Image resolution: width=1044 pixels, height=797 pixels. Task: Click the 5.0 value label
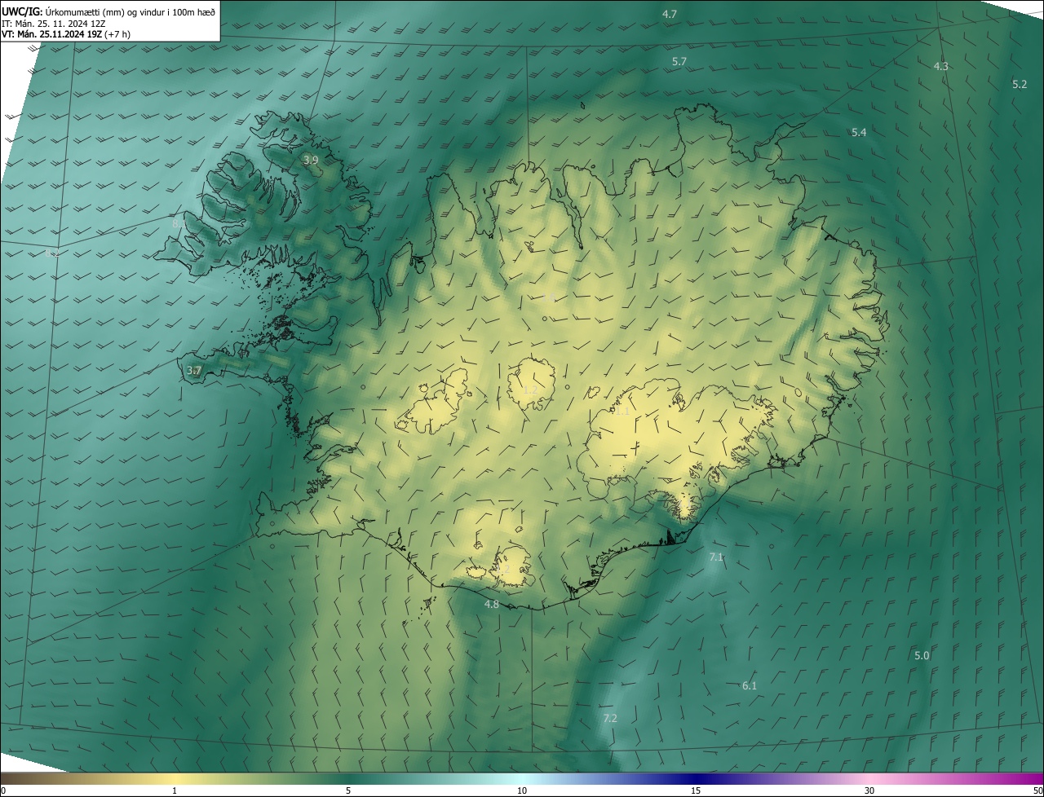(922, 655)
